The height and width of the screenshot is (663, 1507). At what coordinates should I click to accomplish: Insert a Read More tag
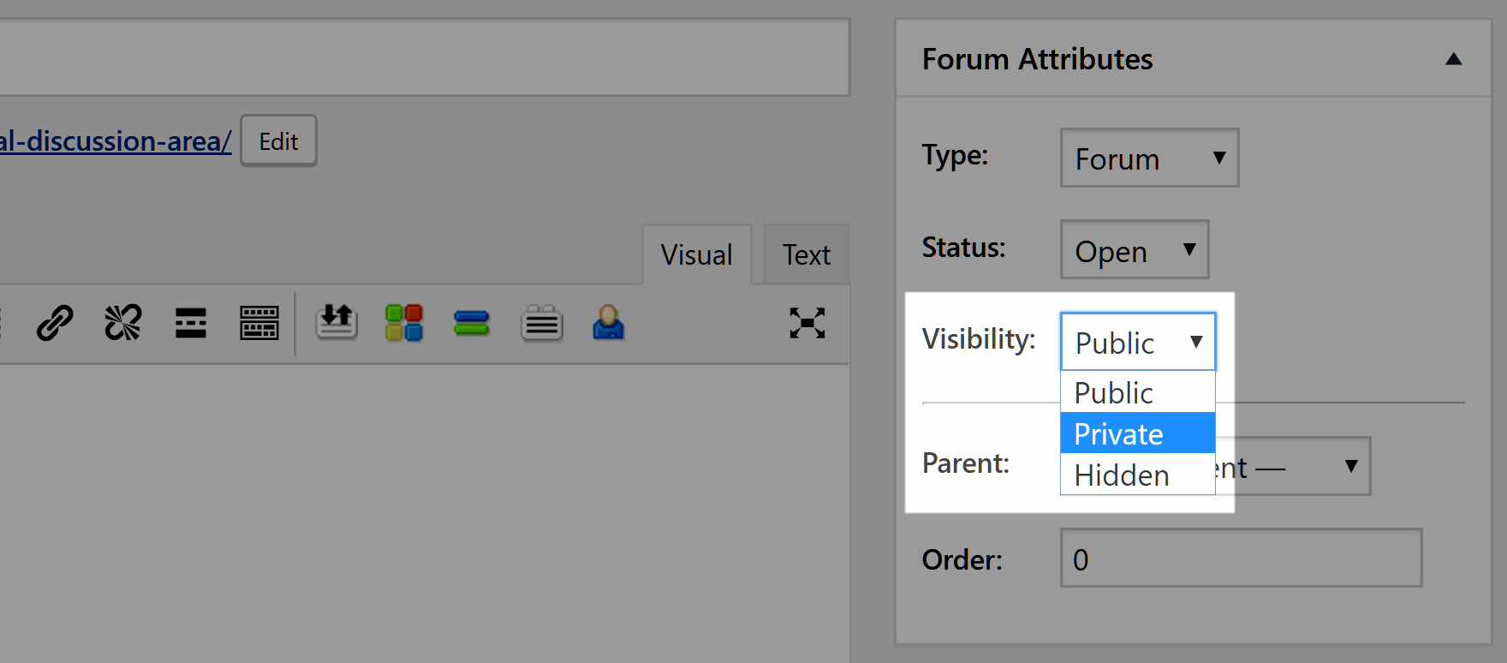click(191, 323)
